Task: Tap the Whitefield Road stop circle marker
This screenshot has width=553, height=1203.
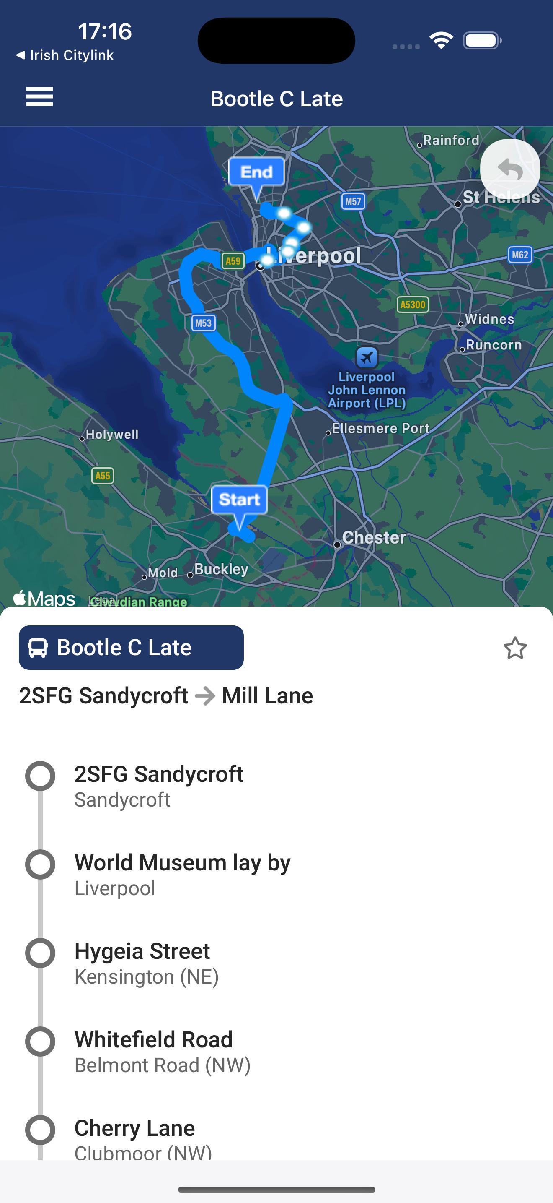Action: [x=40, y=1042]
